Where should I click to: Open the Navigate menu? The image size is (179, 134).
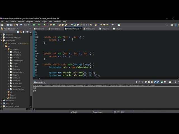click(x=29, y=21)
